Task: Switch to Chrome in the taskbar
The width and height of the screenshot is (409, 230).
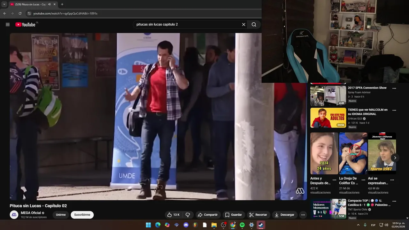Action: pos(233,225)
